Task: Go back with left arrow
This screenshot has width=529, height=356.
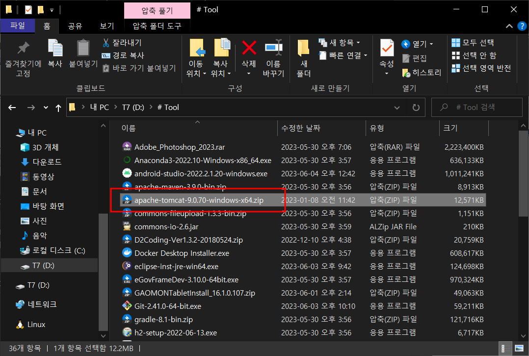Action: pos(12,108)
